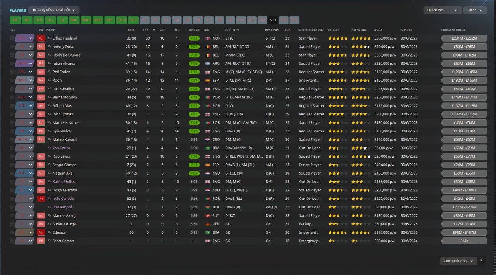Screen dimensions: 496x275
Task: Toggle the pick circle for Phil Foden
Action: [x=12, y=72]
